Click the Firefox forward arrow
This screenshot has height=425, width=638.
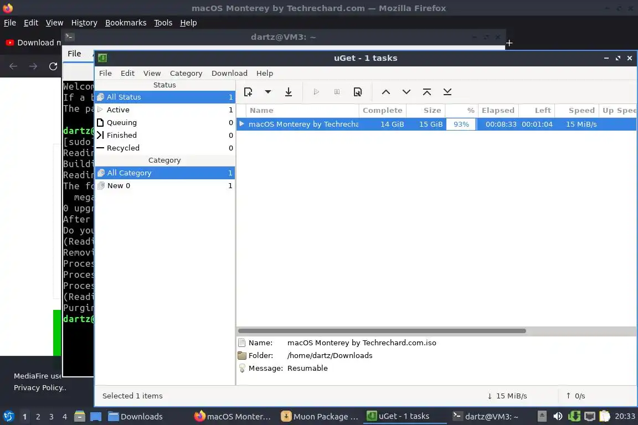point(33,66)
